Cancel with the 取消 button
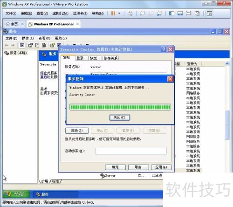This screenshot has width=233, height=207. pyautogui.click(x=138, y=167)
